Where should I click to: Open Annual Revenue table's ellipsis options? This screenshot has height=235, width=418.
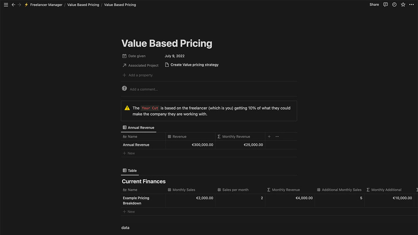[x=277, y=136]
